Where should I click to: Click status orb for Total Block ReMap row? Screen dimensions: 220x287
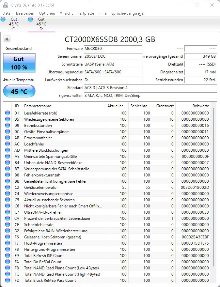click(x=8, y=280)
